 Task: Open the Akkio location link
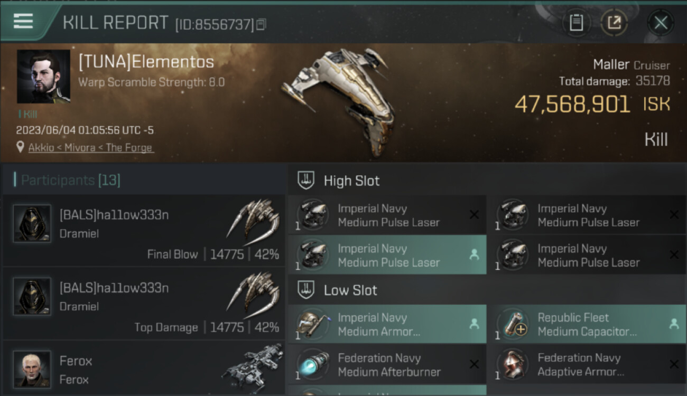point(91,148)
